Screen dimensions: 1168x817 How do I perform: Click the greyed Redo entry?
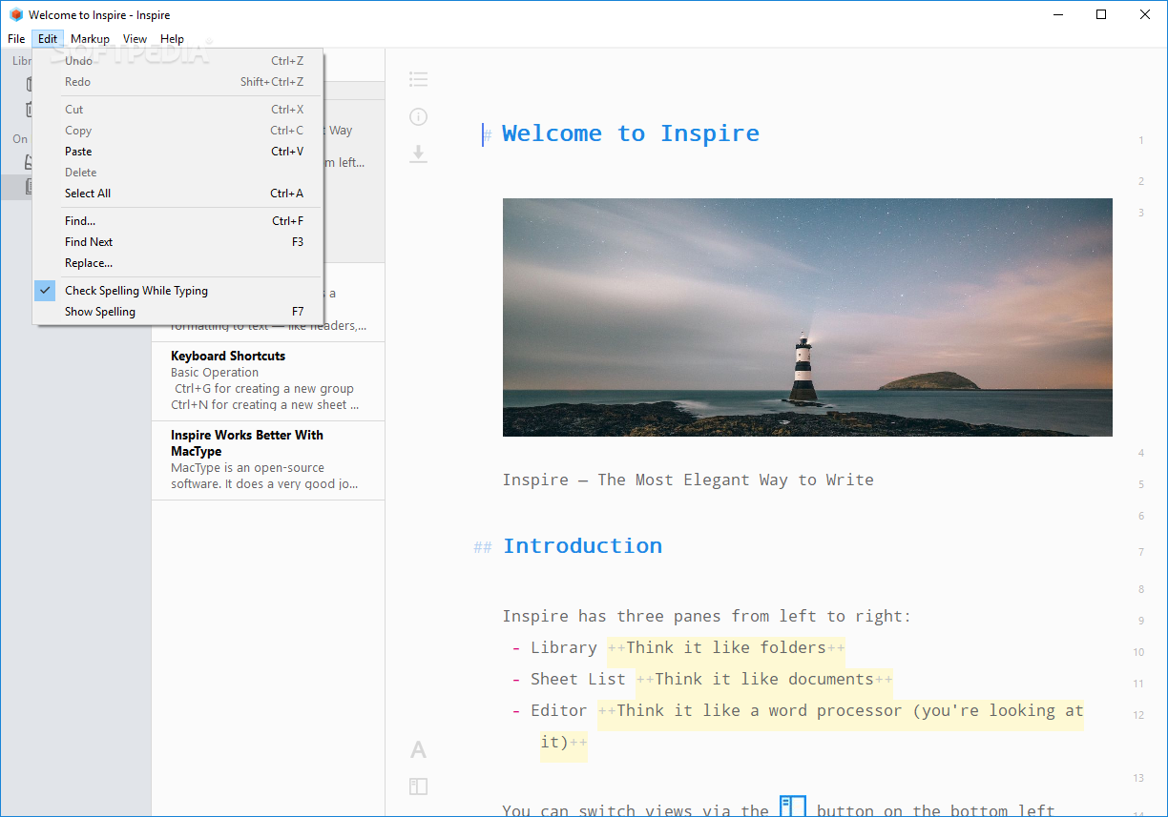pos(178,82)
